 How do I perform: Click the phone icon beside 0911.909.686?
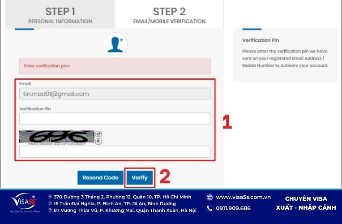tap(209, 208)
